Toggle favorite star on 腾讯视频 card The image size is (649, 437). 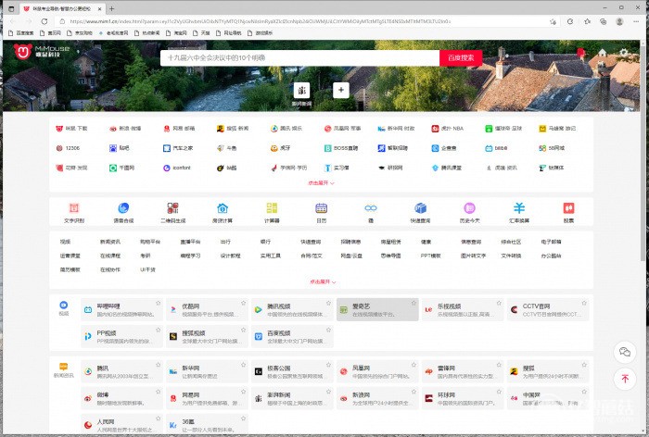pos(328,303)
